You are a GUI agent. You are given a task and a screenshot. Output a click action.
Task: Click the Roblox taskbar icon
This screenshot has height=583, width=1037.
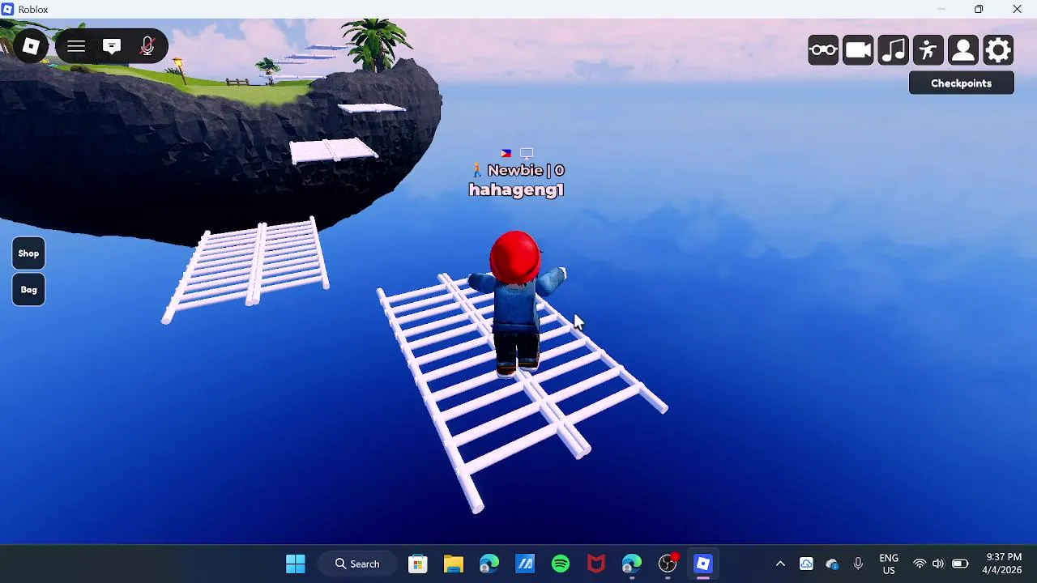point(703,564)
